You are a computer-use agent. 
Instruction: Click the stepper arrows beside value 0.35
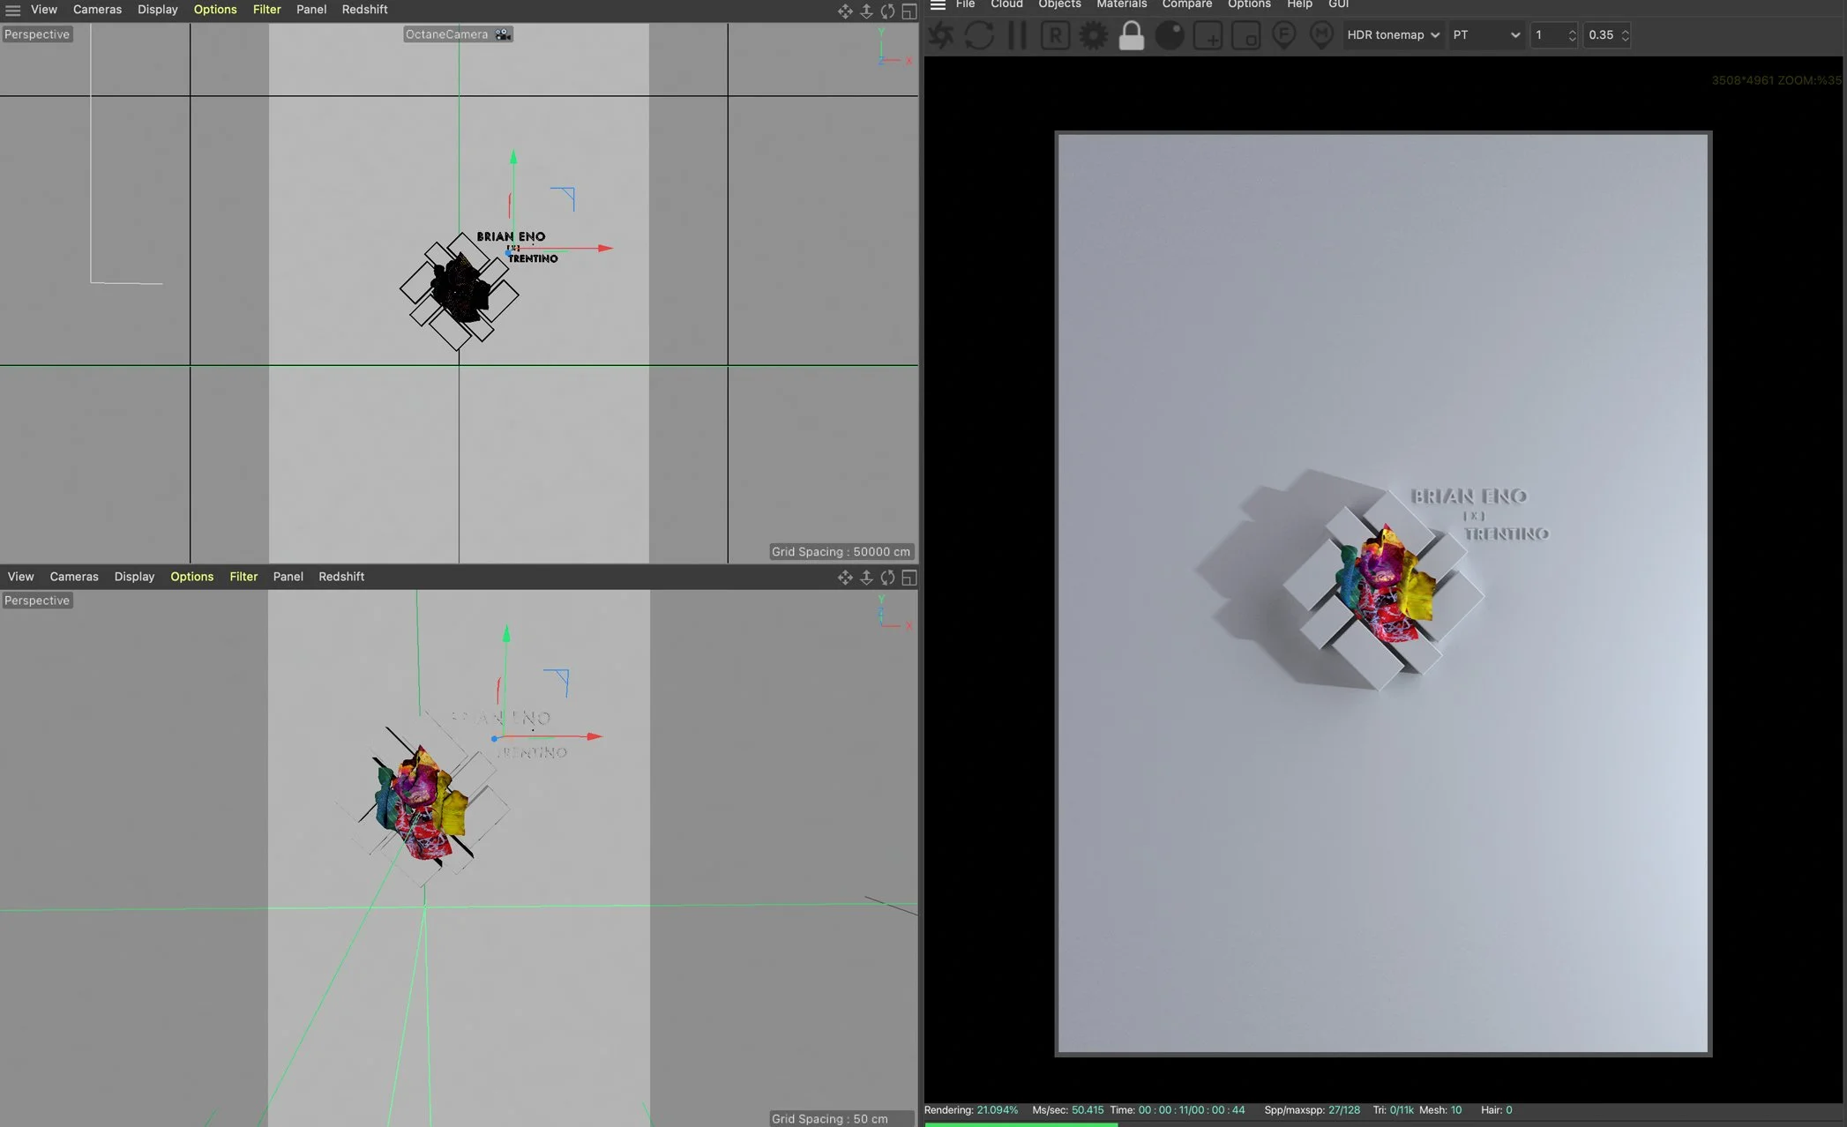pos(1625,35)
